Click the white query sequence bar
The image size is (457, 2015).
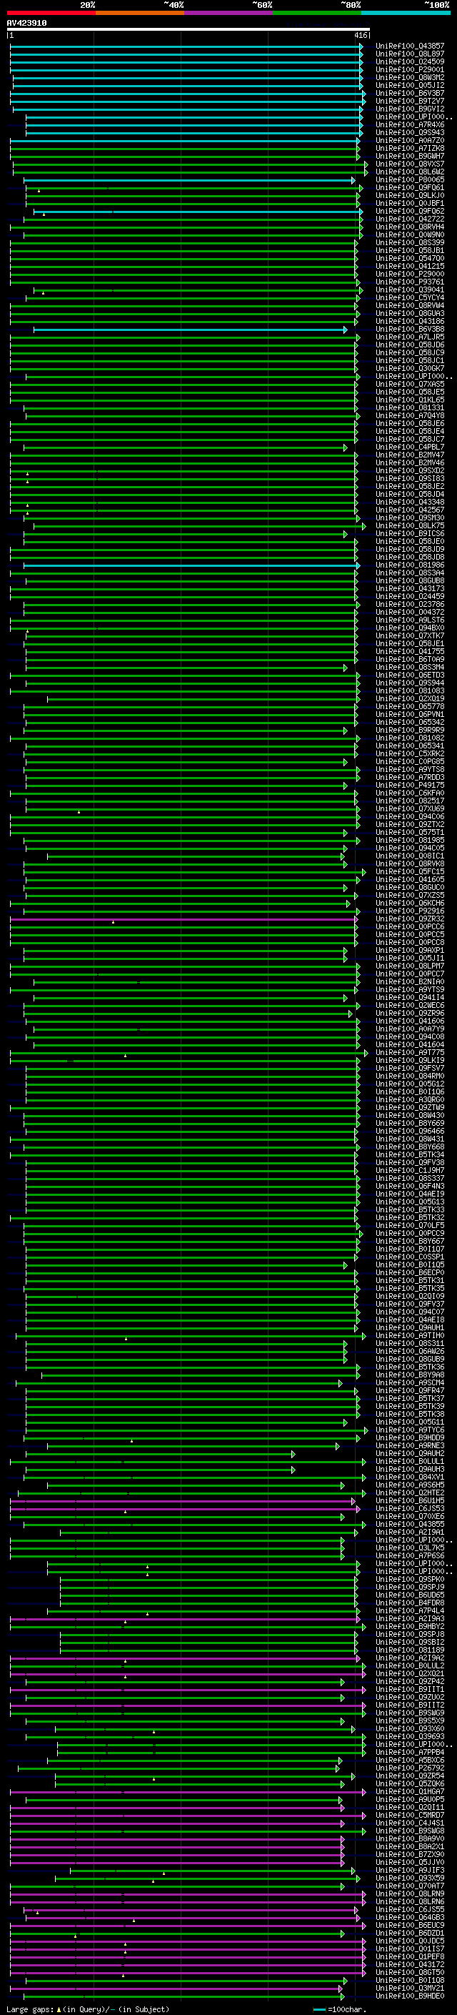point(189,30)
